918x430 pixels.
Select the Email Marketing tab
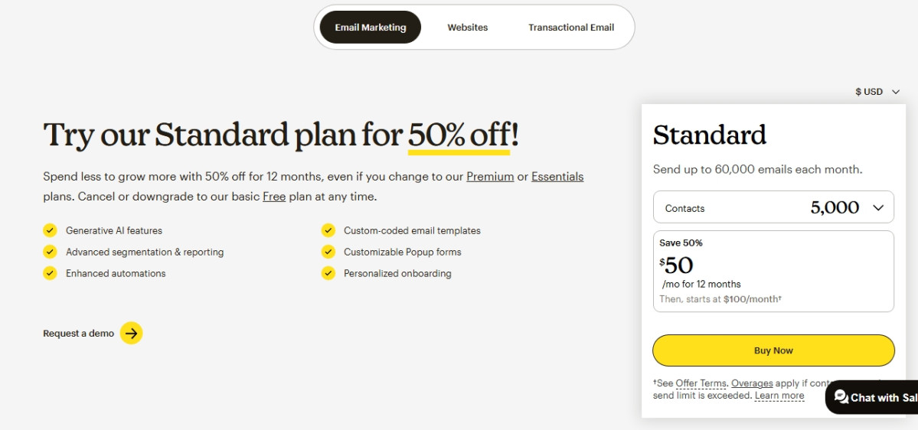click(x=371, y=28)
